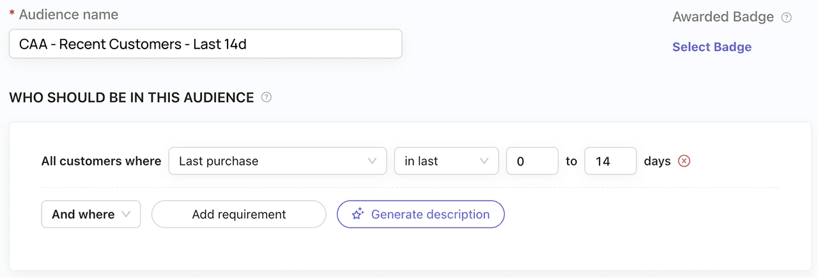The width and height of the screenshot is (818, 278).
Task: Click the Audience name text field
Action: [x=205, y=44]
